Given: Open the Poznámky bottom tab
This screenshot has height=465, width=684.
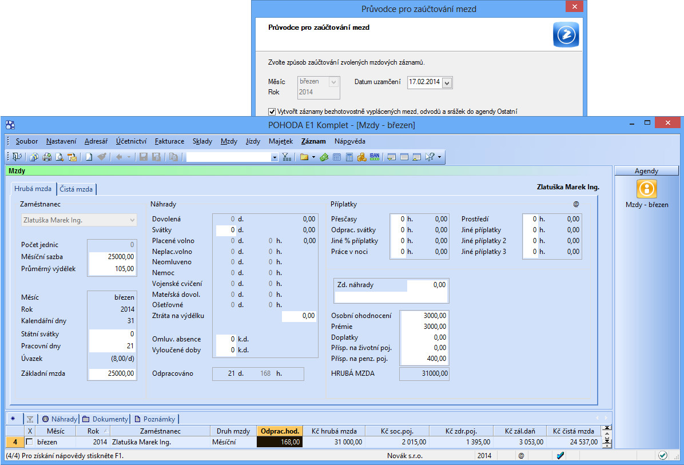Looking at the screenshot, I should click(x=155, y=419).
